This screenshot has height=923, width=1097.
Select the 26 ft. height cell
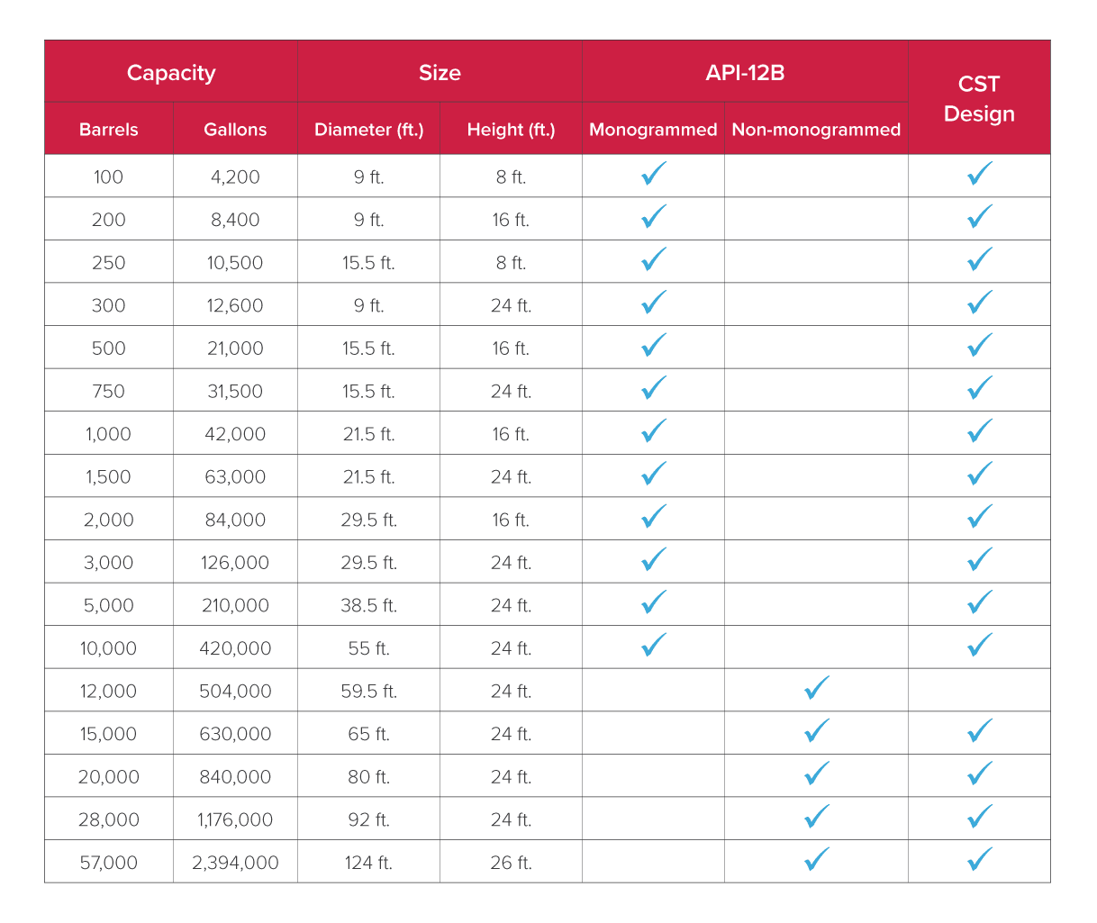(511, 863)
